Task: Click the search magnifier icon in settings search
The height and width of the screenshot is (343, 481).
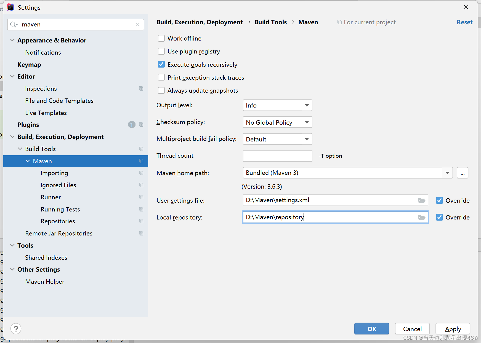Action: pos(14,25)
